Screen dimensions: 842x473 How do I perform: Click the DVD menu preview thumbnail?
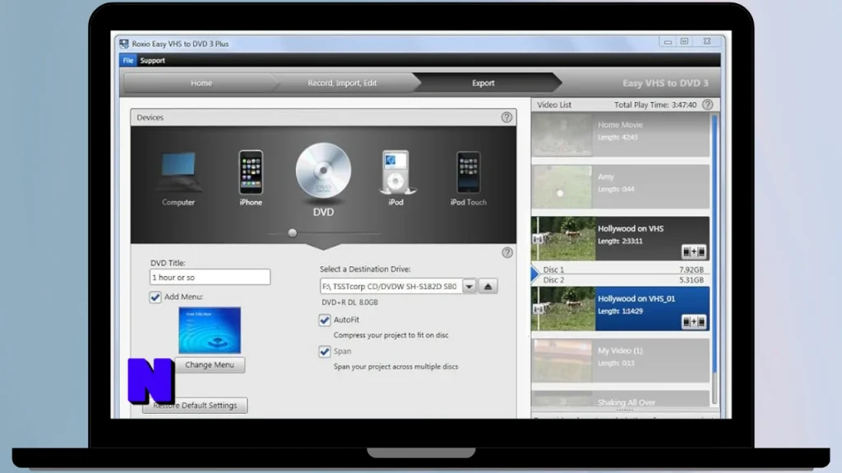coord(210,330)
